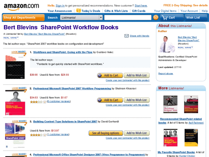Click Start here new customer link
209x157 pixels.
coord(141,5)
